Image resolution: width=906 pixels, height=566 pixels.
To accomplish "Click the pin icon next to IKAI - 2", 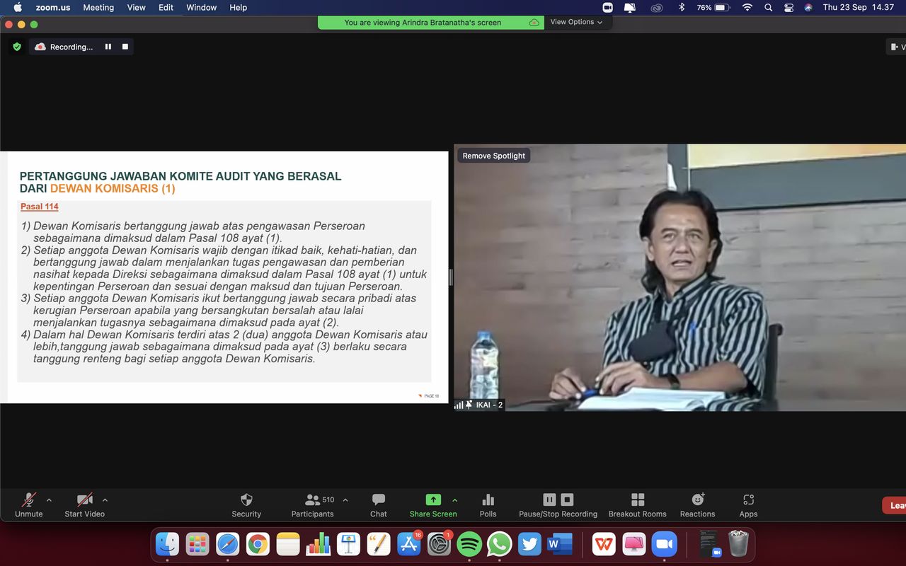I will click(469, 405).
